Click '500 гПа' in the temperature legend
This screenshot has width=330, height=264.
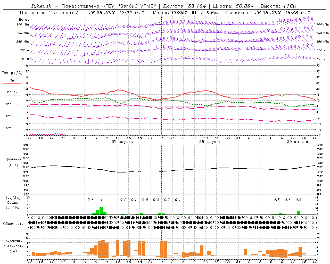point(12,128)
